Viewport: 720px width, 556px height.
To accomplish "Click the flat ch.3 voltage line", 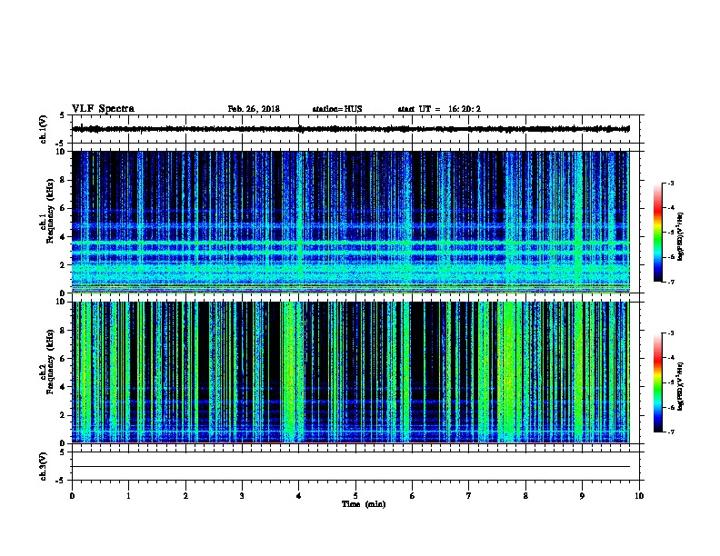I will click(351, 467).
